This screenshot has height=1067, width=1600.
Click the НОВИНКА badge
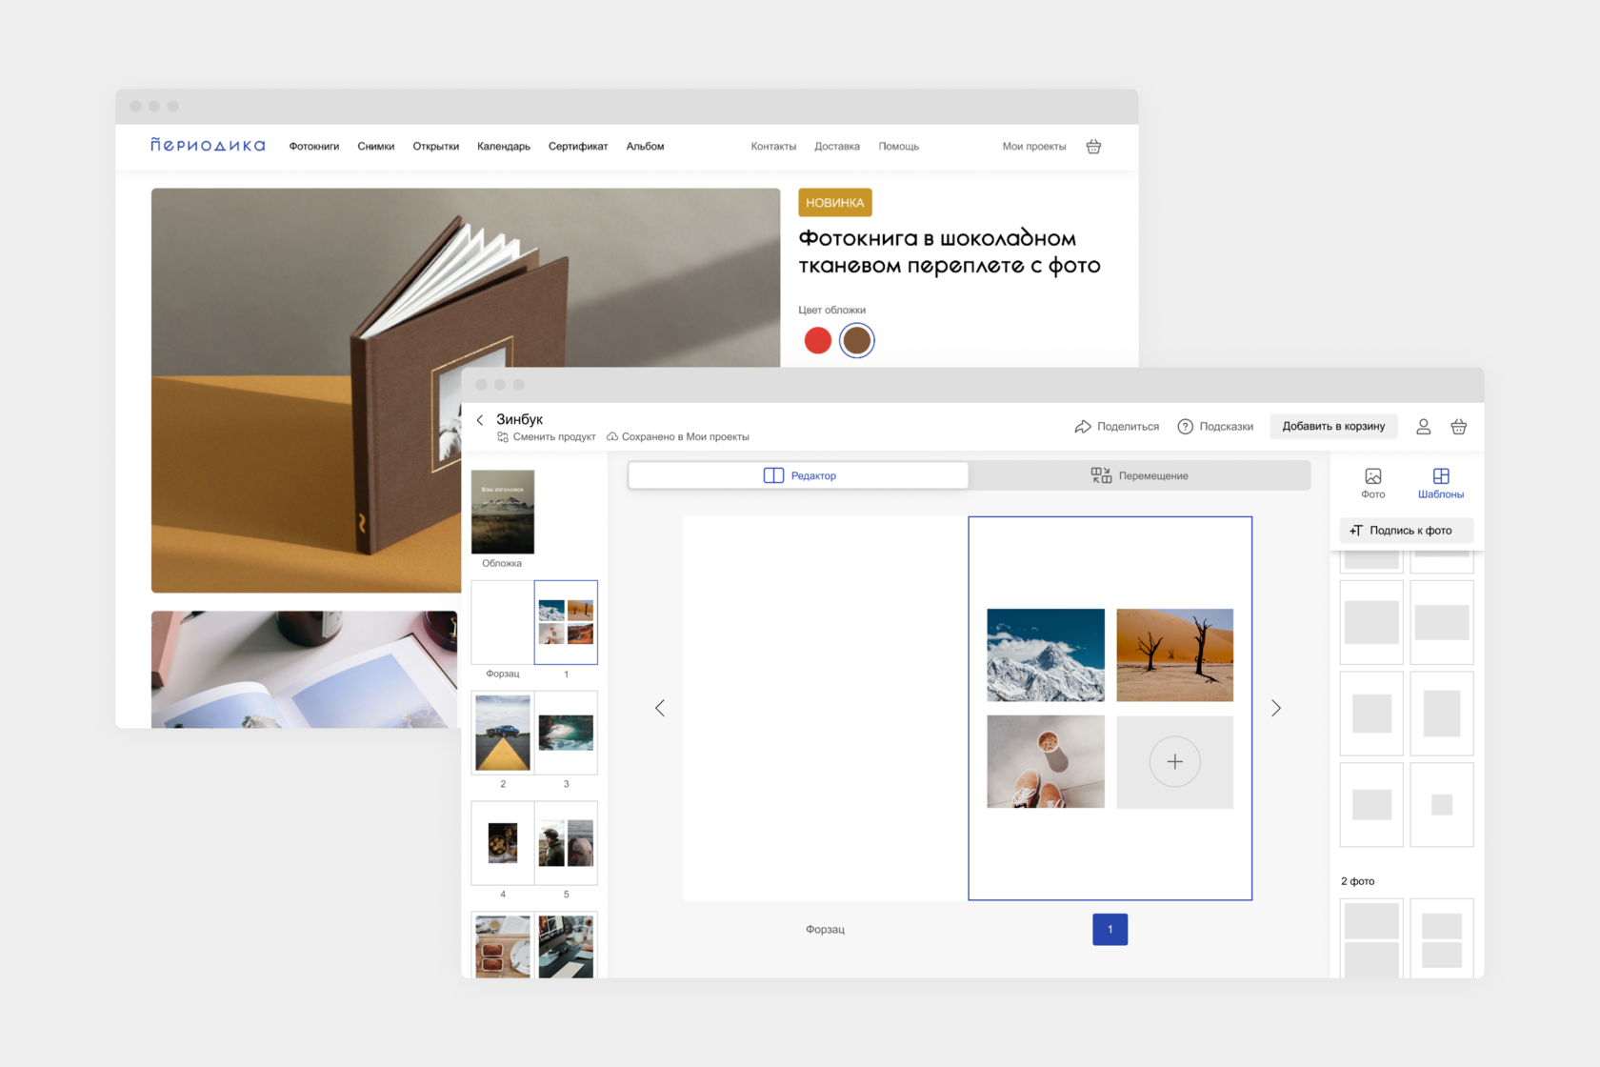point(835,203)
